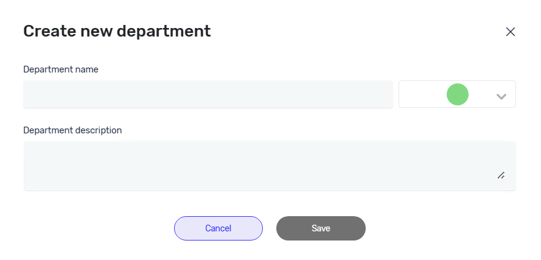Click the textarea resize handle icon
The width and height of the screenshot is (541, 260).
[x=501, y=175]
